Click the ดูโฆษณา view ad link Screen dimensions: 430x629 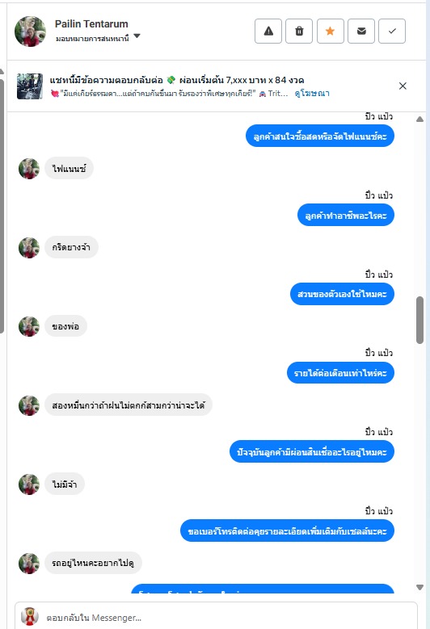(312, 94)
